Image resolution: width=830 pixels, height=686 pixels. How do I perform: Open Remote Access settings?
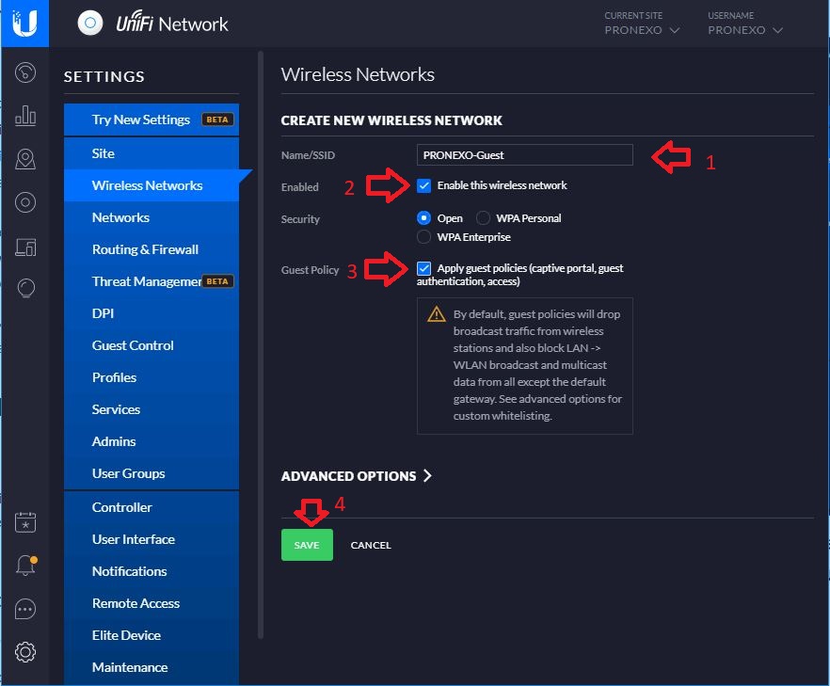click(152, 603)
